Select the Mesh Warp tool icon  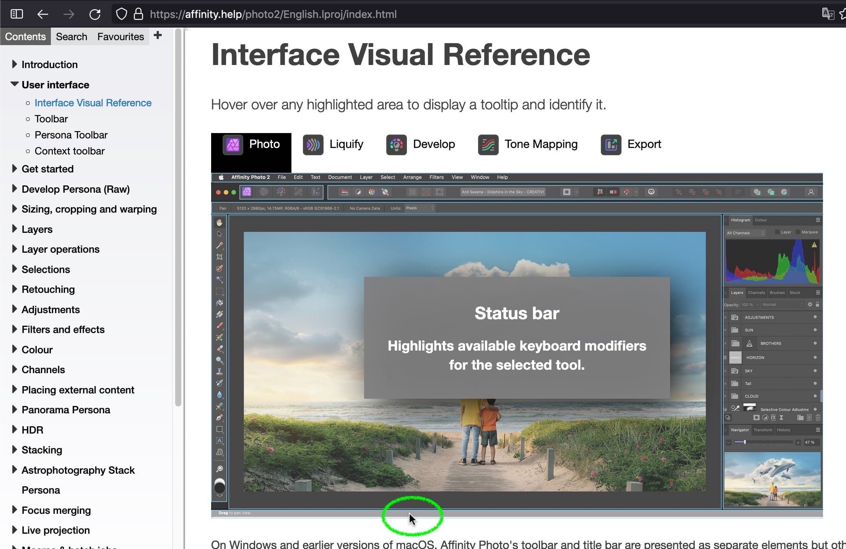[220, 452]
